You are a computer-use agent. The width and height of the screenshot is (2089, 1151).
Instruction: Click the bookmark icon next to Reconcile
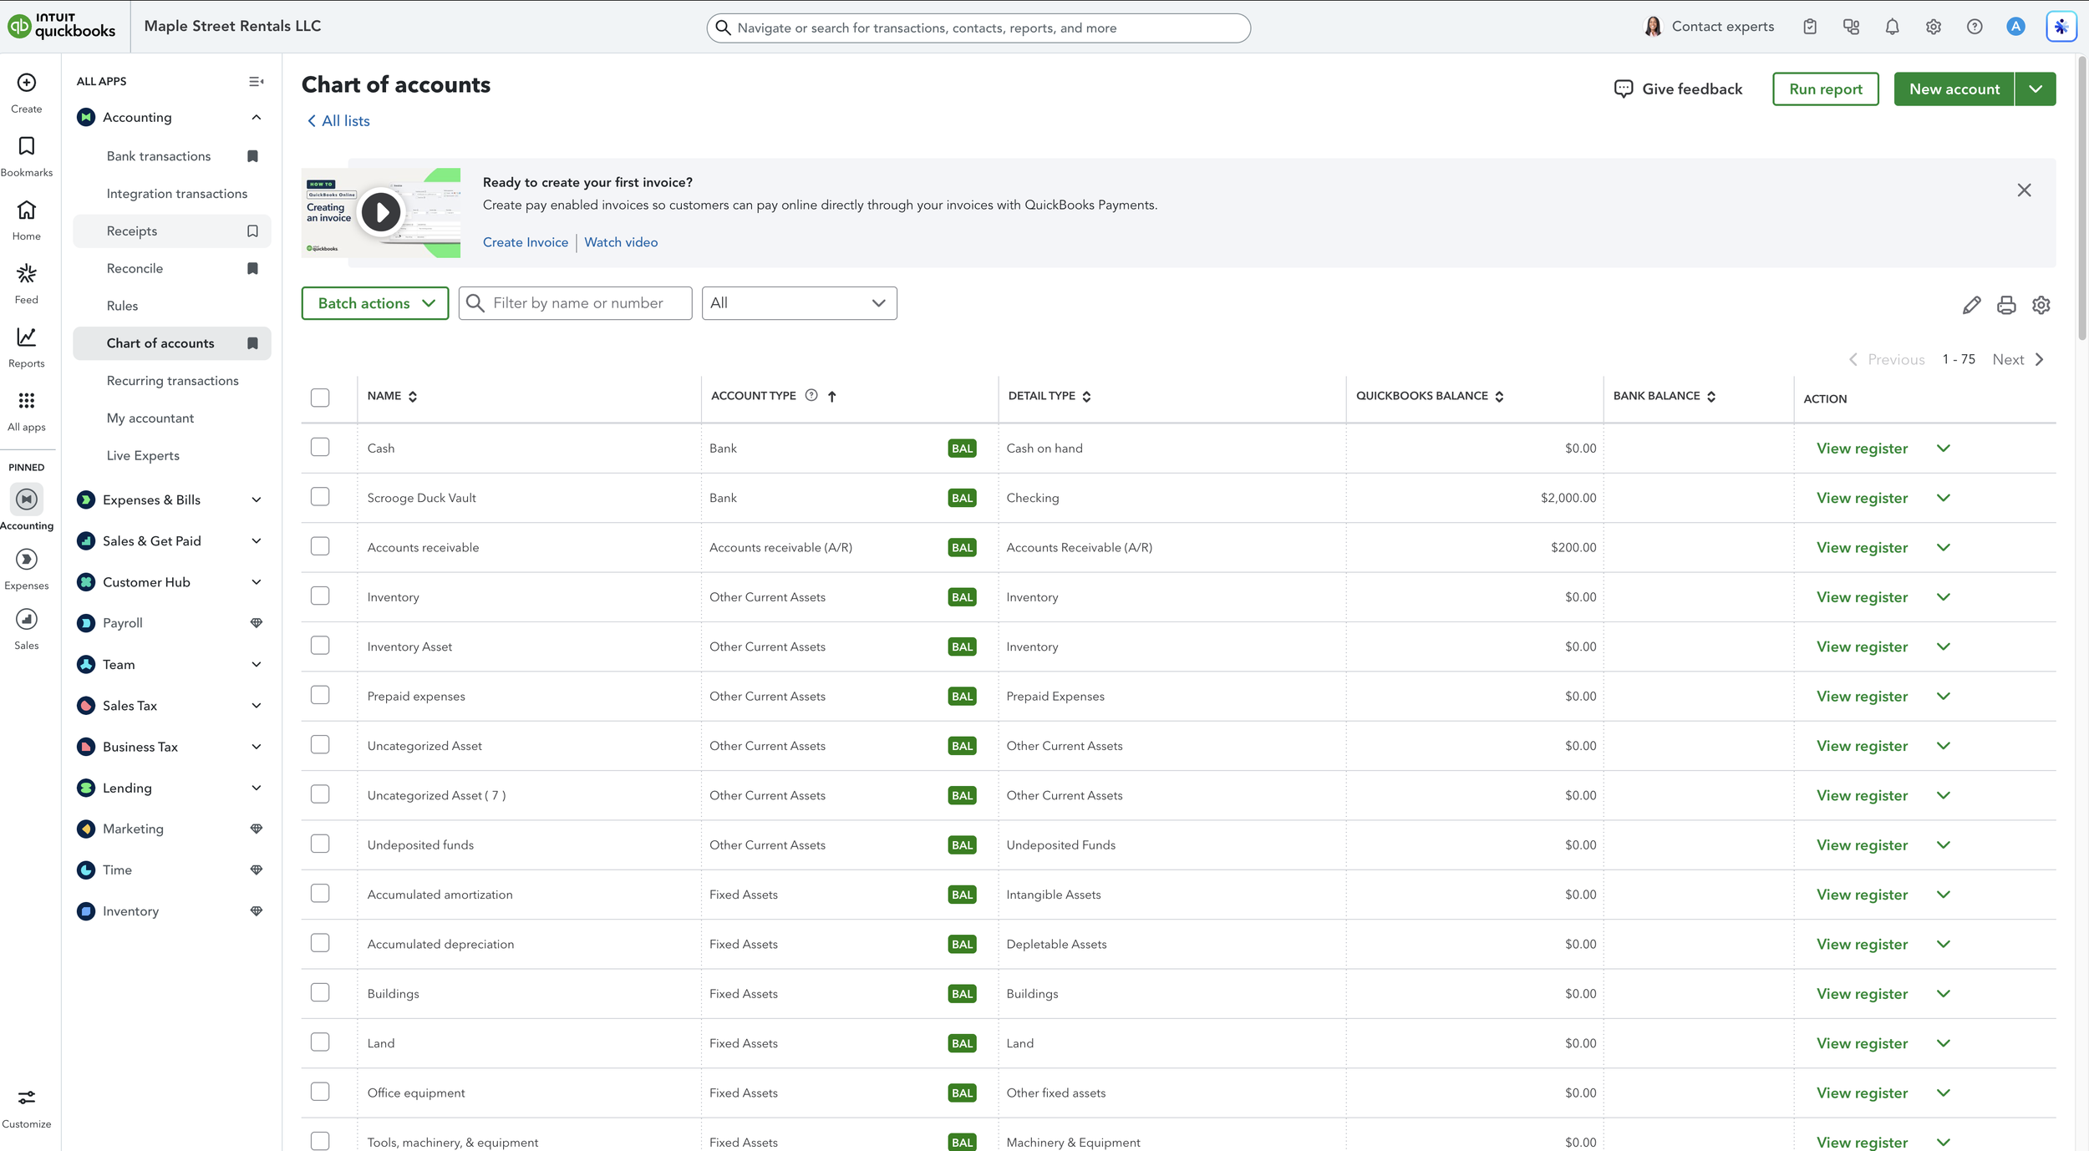[x=252, y=268]
